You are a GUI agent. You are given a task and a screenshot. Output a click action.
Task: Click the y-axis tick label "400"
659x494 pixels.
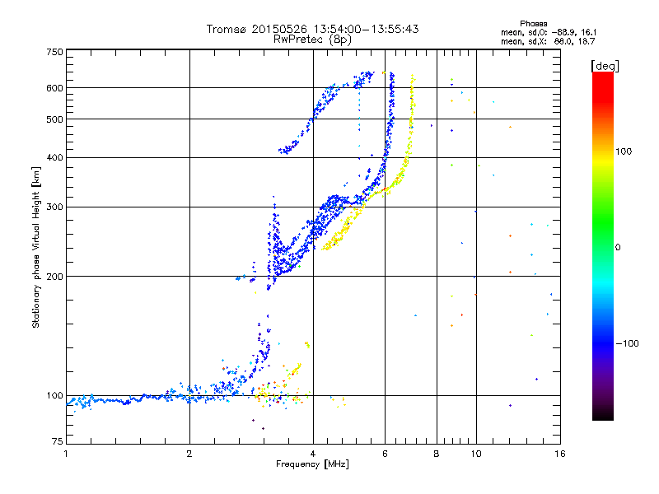(54, 157)
